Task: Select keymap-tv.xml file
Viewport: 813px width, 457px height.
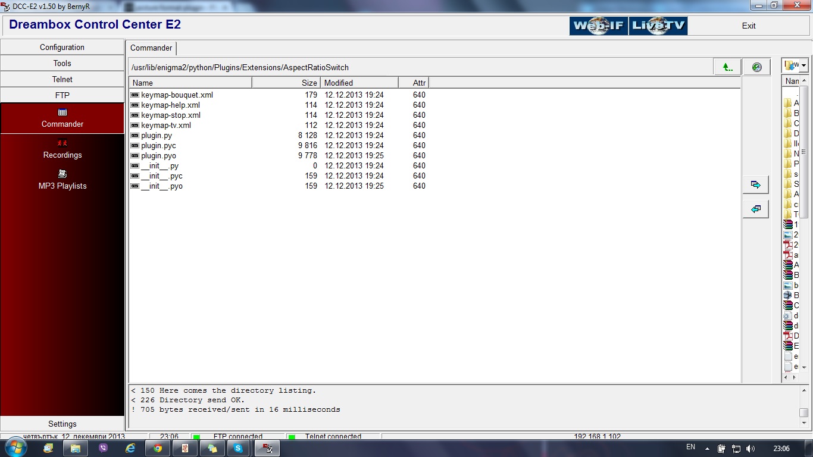Action: pos(166,125)
